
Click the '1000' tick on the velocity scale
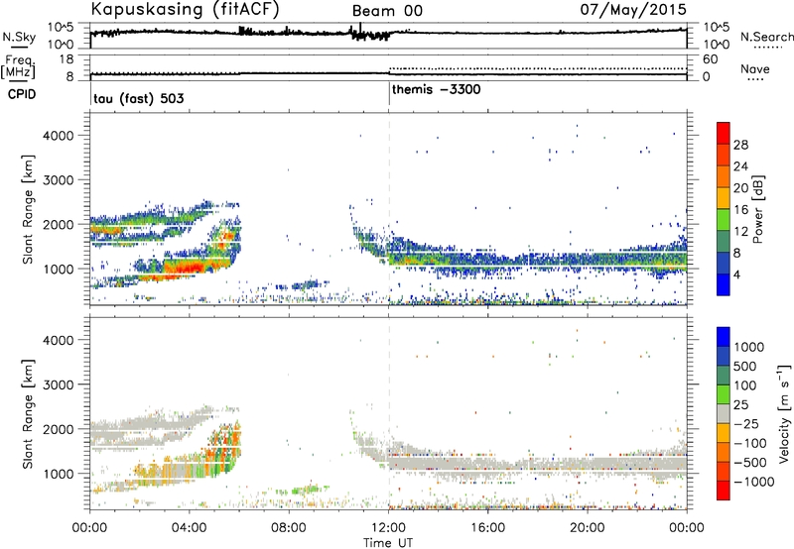coord(749,347)
